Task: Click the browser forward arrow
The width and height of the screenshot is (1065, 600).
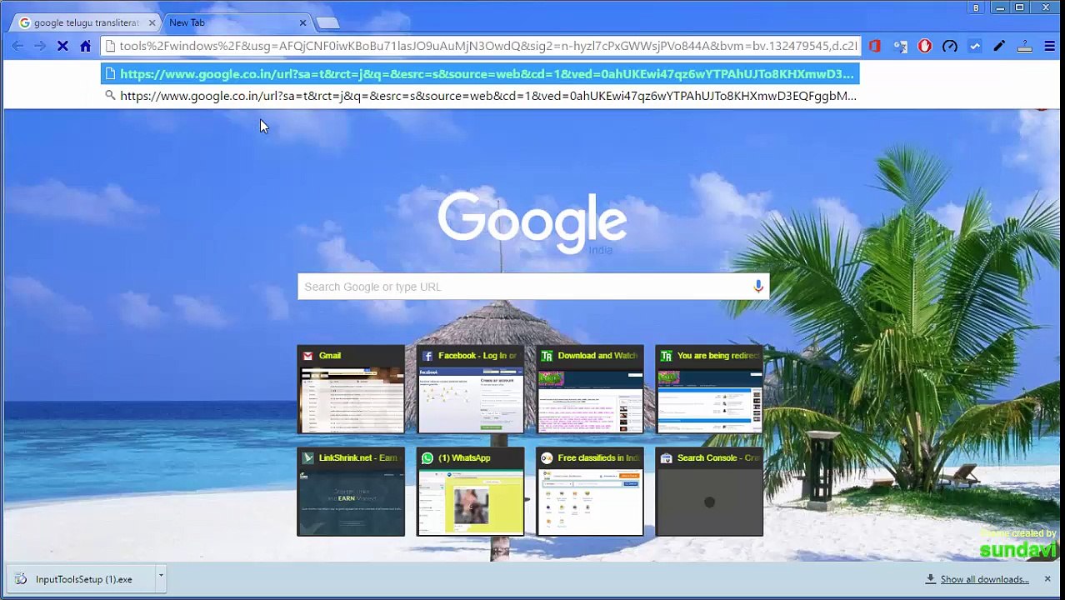Action: point(40,47)
